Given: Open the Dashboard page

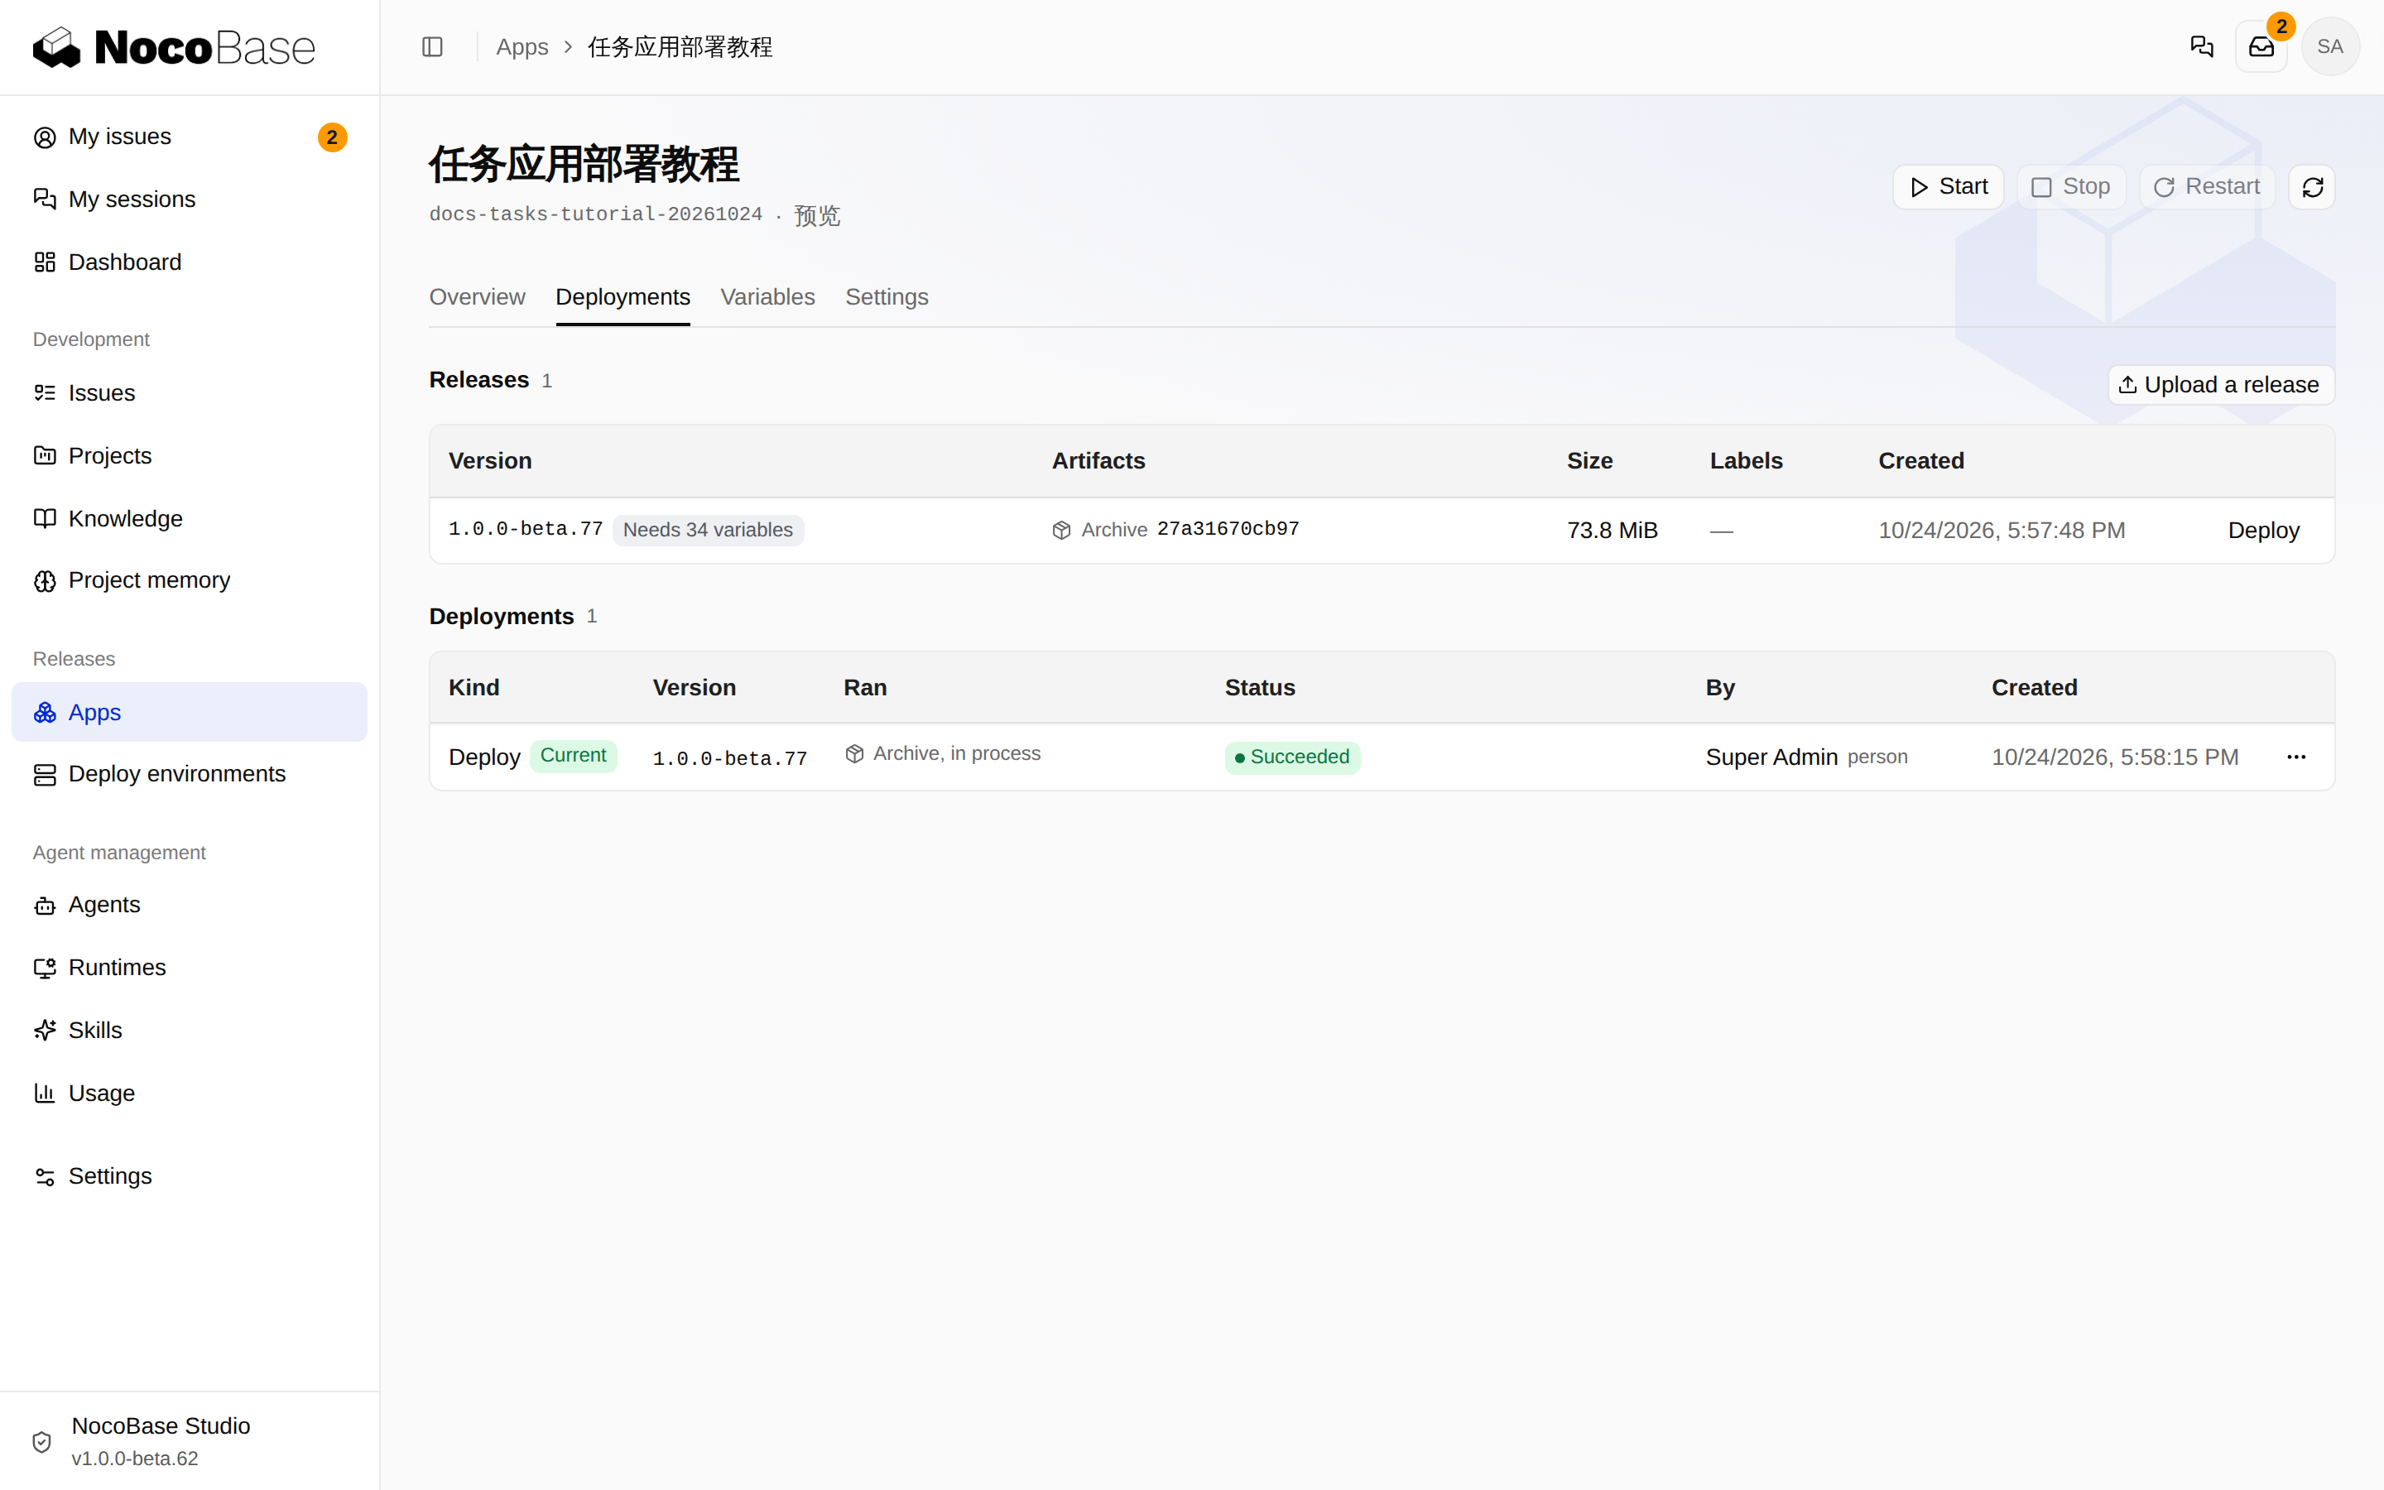Looking at the screenshot, I should pyautogui.click(x=189, y=262).
